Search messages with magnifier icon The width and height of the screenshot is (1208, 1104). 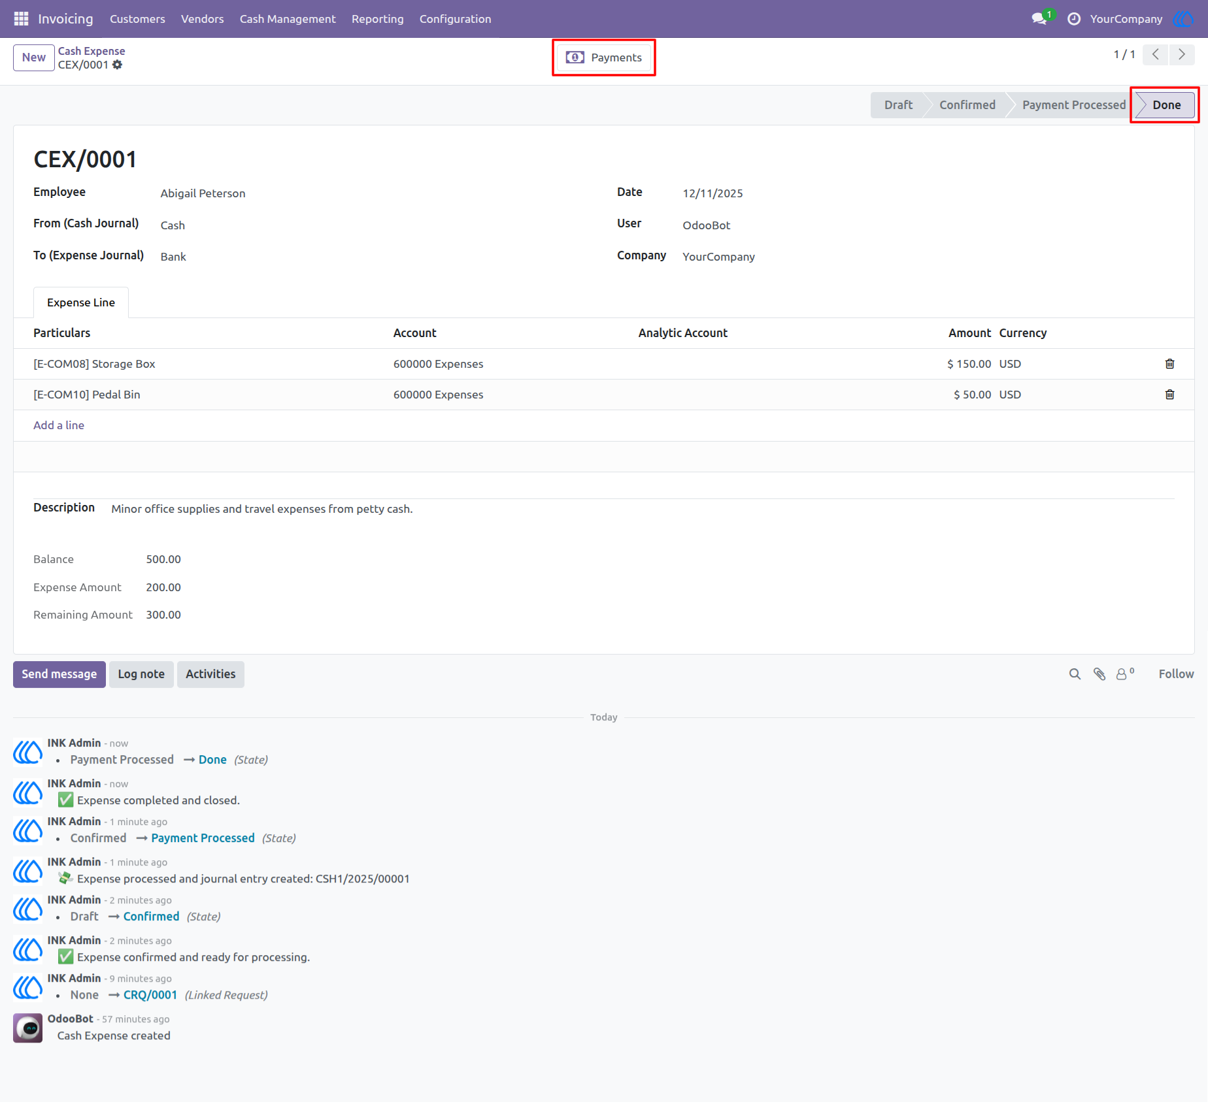tap(1075, 674)
